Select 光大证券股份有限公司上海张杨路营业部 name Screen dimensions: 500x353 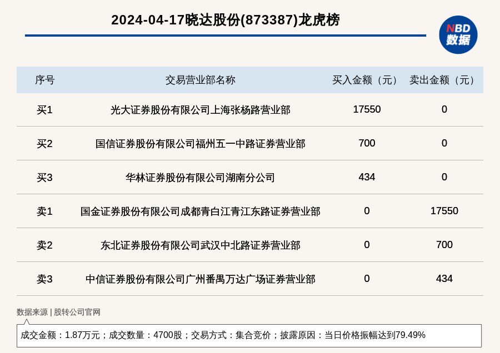(x=200, y=110)
